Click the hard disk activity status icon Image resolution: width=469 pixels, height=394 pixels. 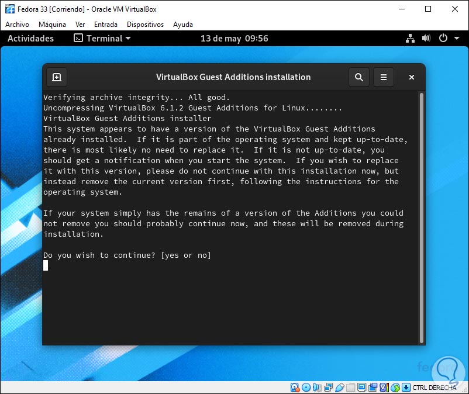pyautogui.click(x=295, y=388)
